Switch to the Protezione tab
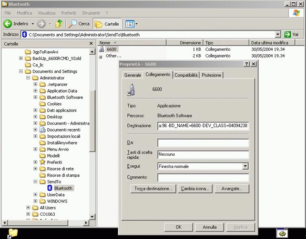 pos(211,75)
